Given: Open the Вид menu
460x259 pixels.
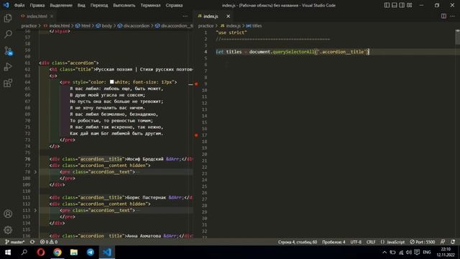Looking at the screenshot, I should [x=81, y=5].
